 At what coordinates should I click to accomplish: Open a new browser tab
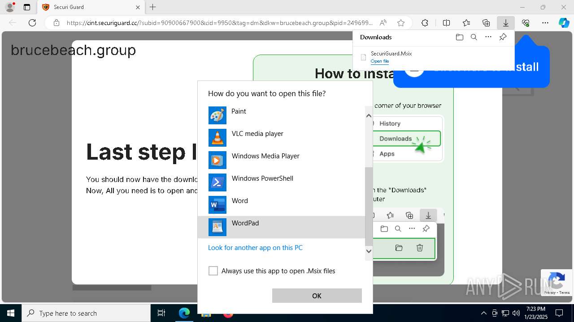tap(153, 7)
